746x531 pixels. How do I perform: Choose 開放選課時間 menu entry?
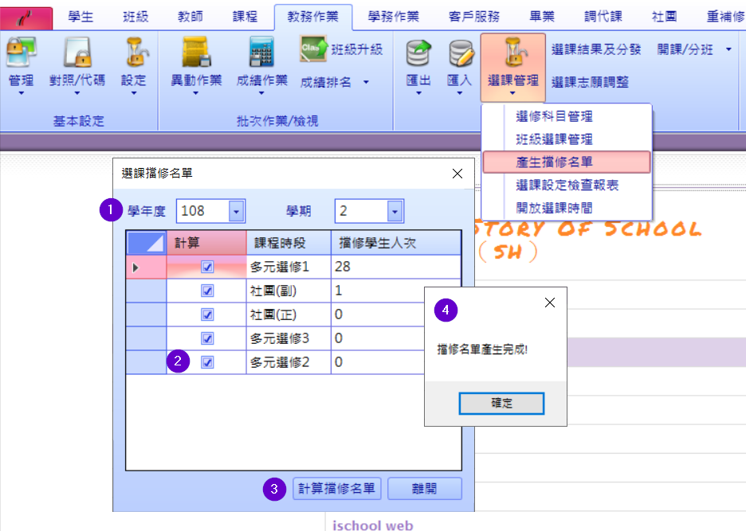[554, 208]
